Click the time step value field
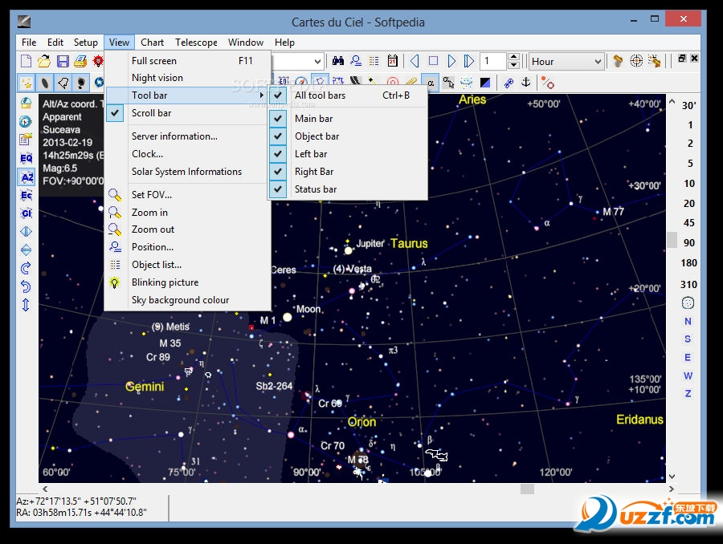The image size is (723, 544). pyautogui.click(x=493, y=61)
